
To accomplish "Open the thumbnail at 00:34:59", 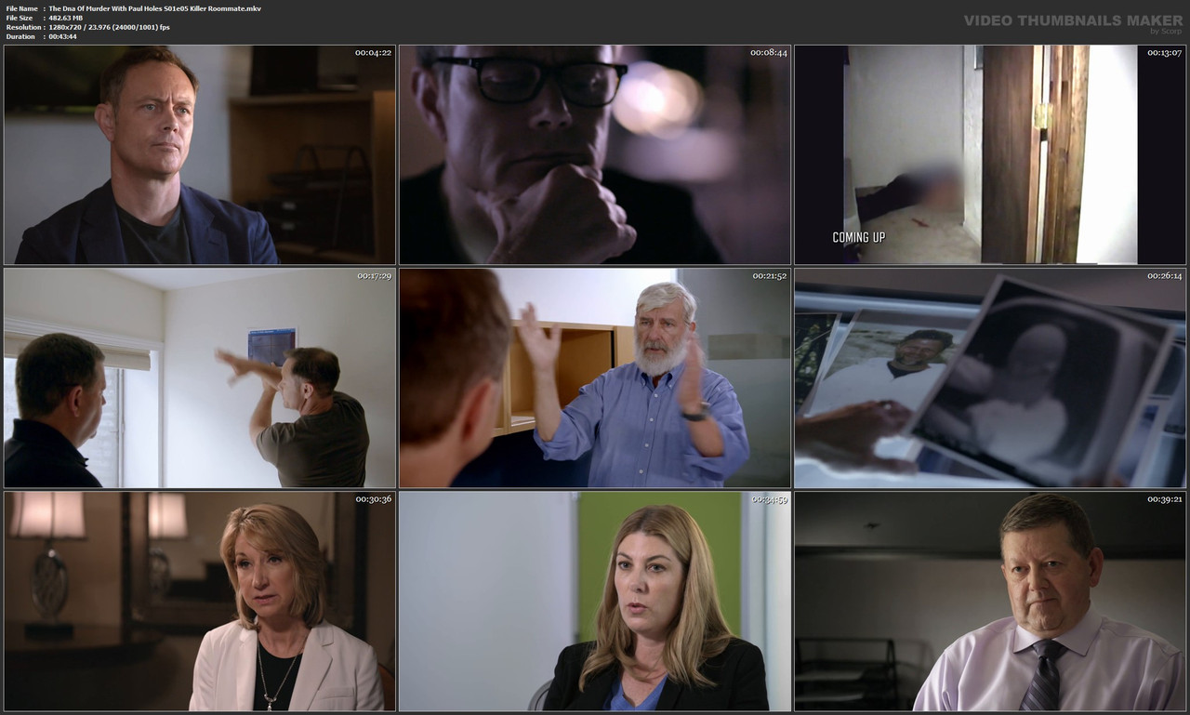I will (595, 602).
